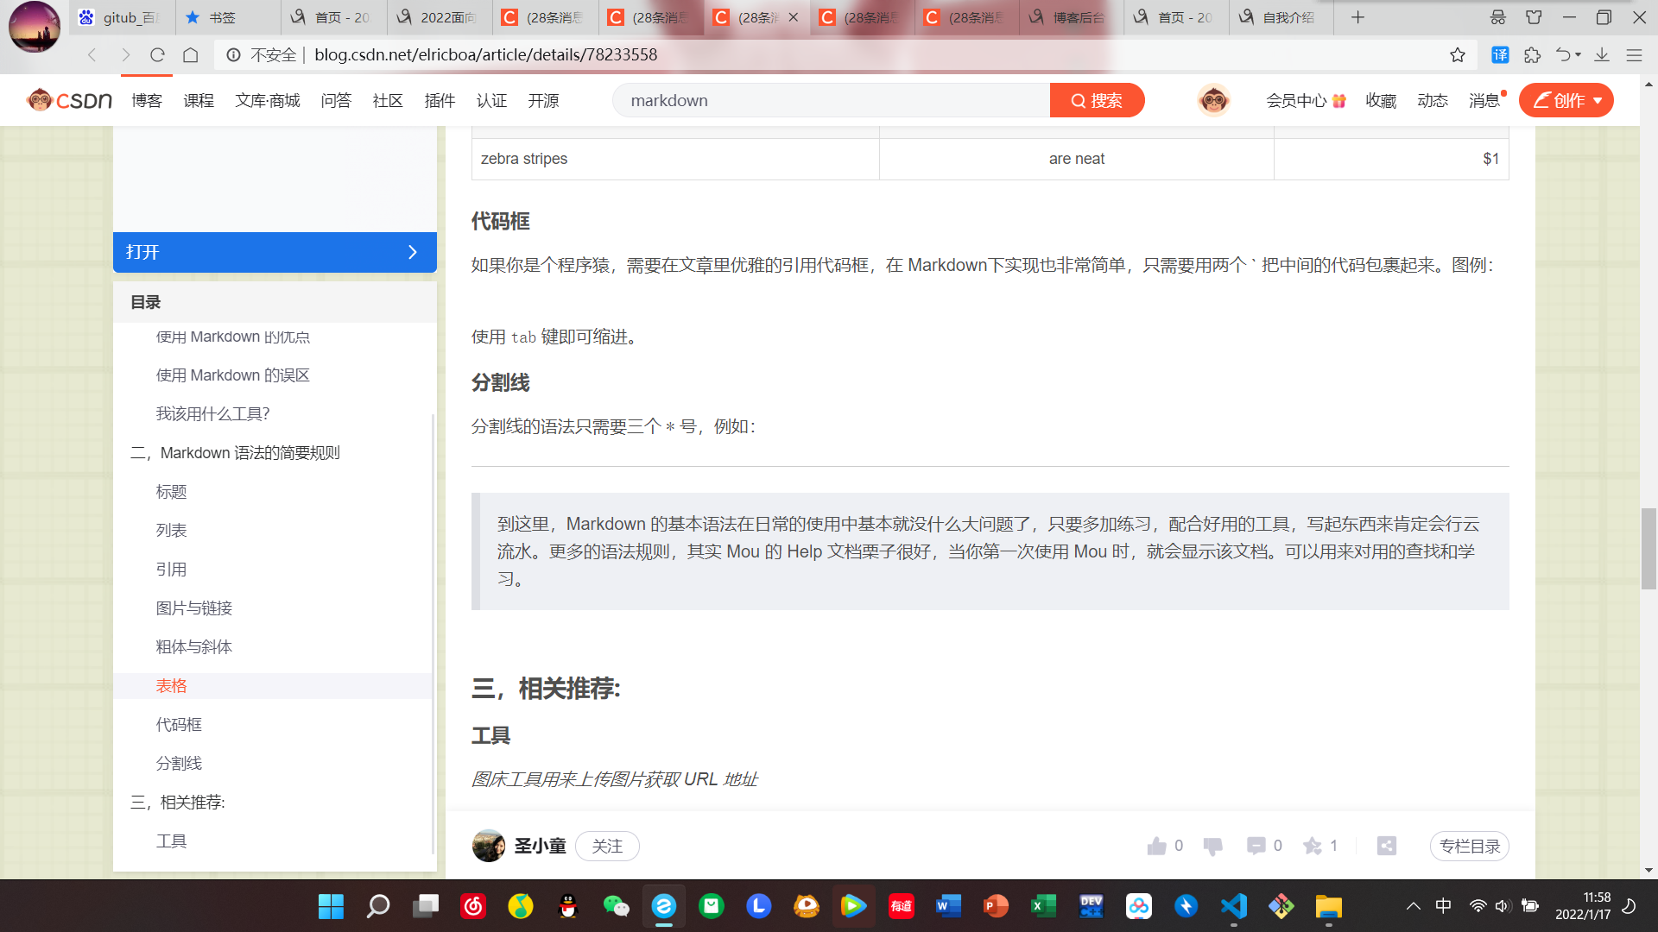Follow author with 关注 button
The height and width of the screenshot is (932, 1658).
(x=607, y=846)
